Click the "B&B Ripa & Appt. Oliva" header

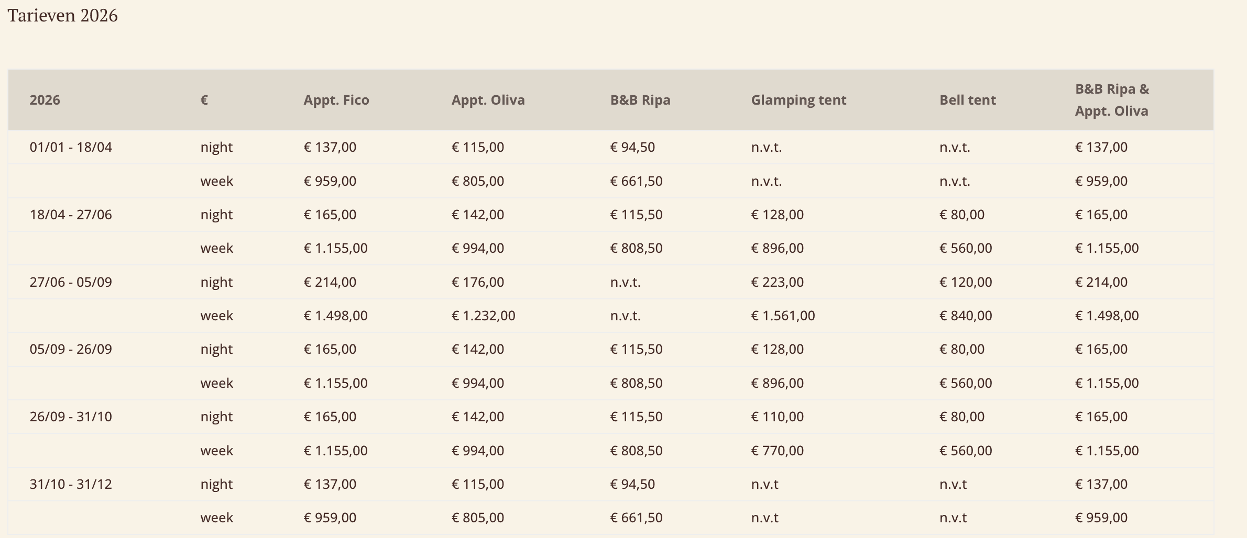1111,100
